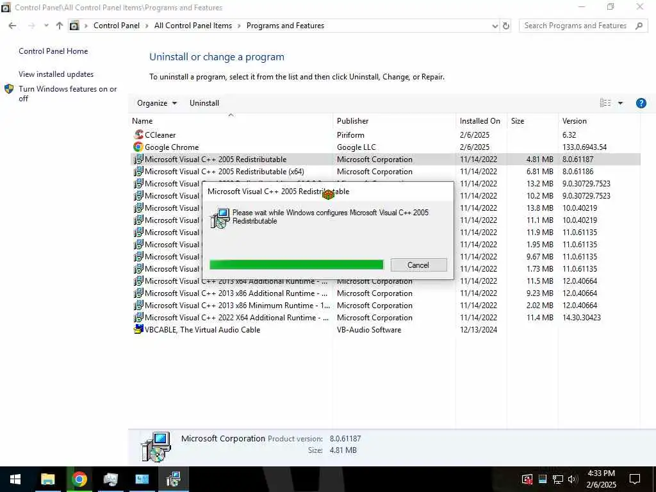The image size is (656, 492).
Task: Click icon of Visual C++ 2022 X64 Additional Runtime
Action: (x=138, y=317)
